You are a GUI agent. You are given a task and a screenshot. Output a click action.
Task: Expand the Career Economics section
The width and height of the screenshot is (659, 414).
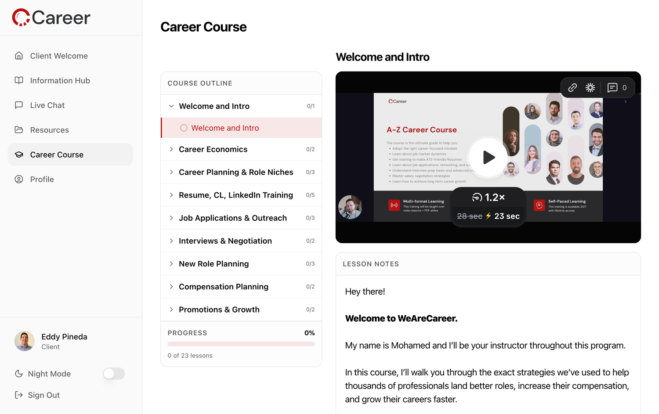pyautogui.click(x=171, y=149)
